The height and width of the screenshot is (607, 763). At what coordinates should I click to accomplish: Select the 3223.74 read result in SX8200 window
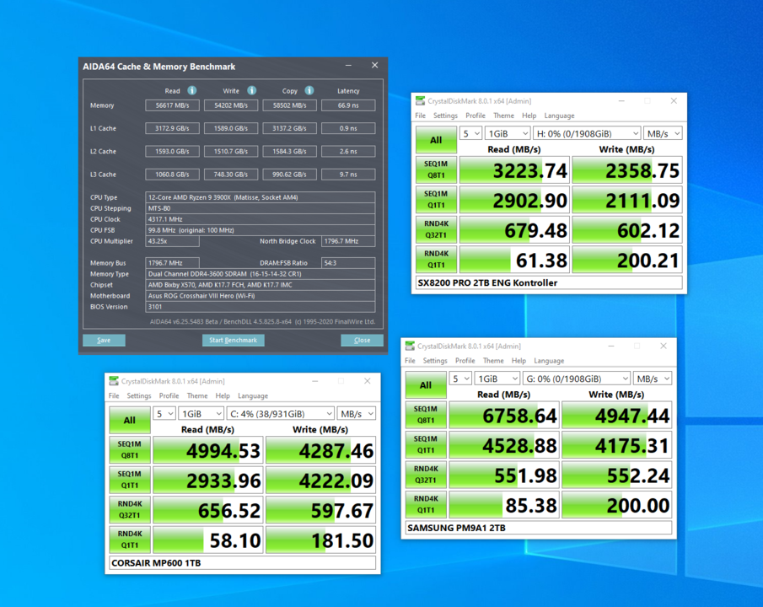tap(513, 170)
